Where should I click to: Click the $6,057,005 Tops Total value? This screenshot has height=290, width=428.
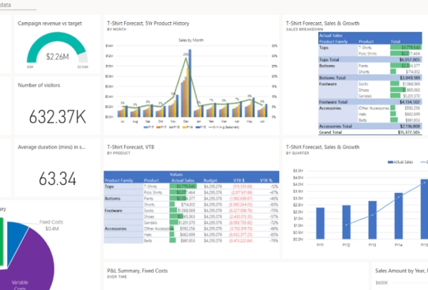tap(409, 59)
